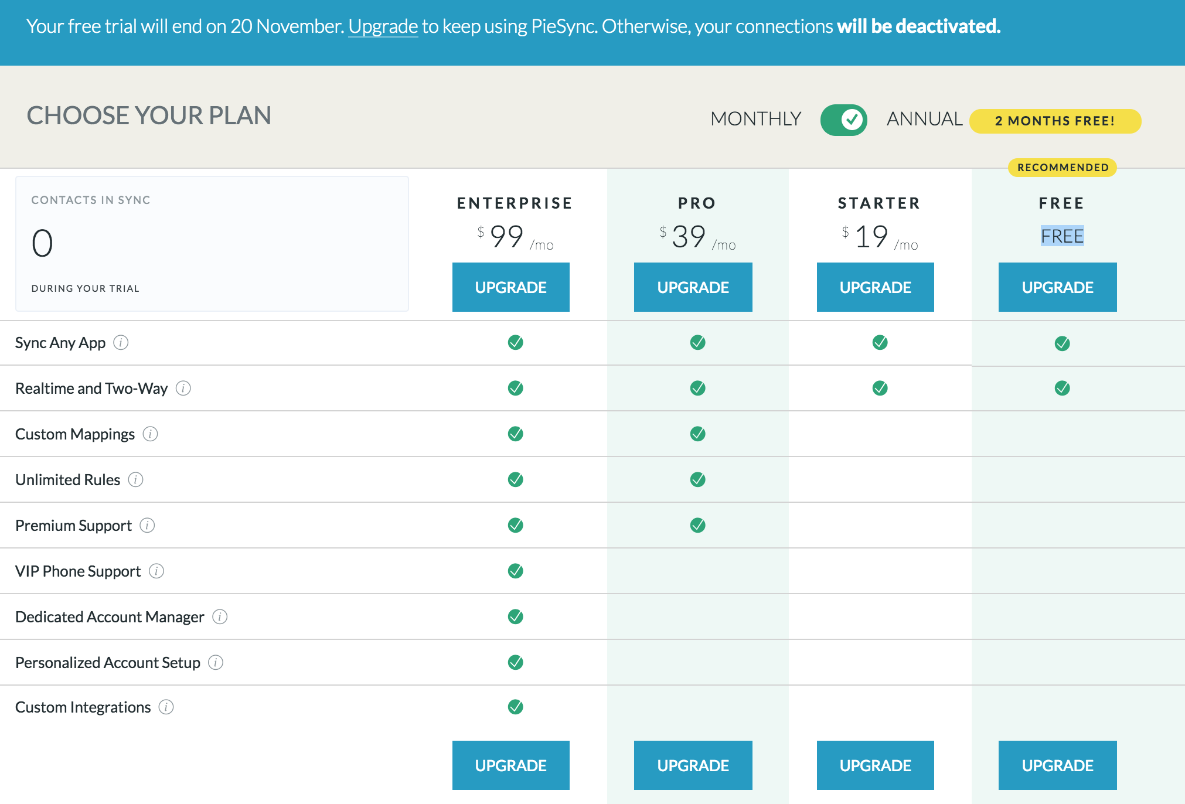Click top UPGRADE button under Starter plan
The width and height of the screenshot is (1185, 804).
click(x=875, y=287)
